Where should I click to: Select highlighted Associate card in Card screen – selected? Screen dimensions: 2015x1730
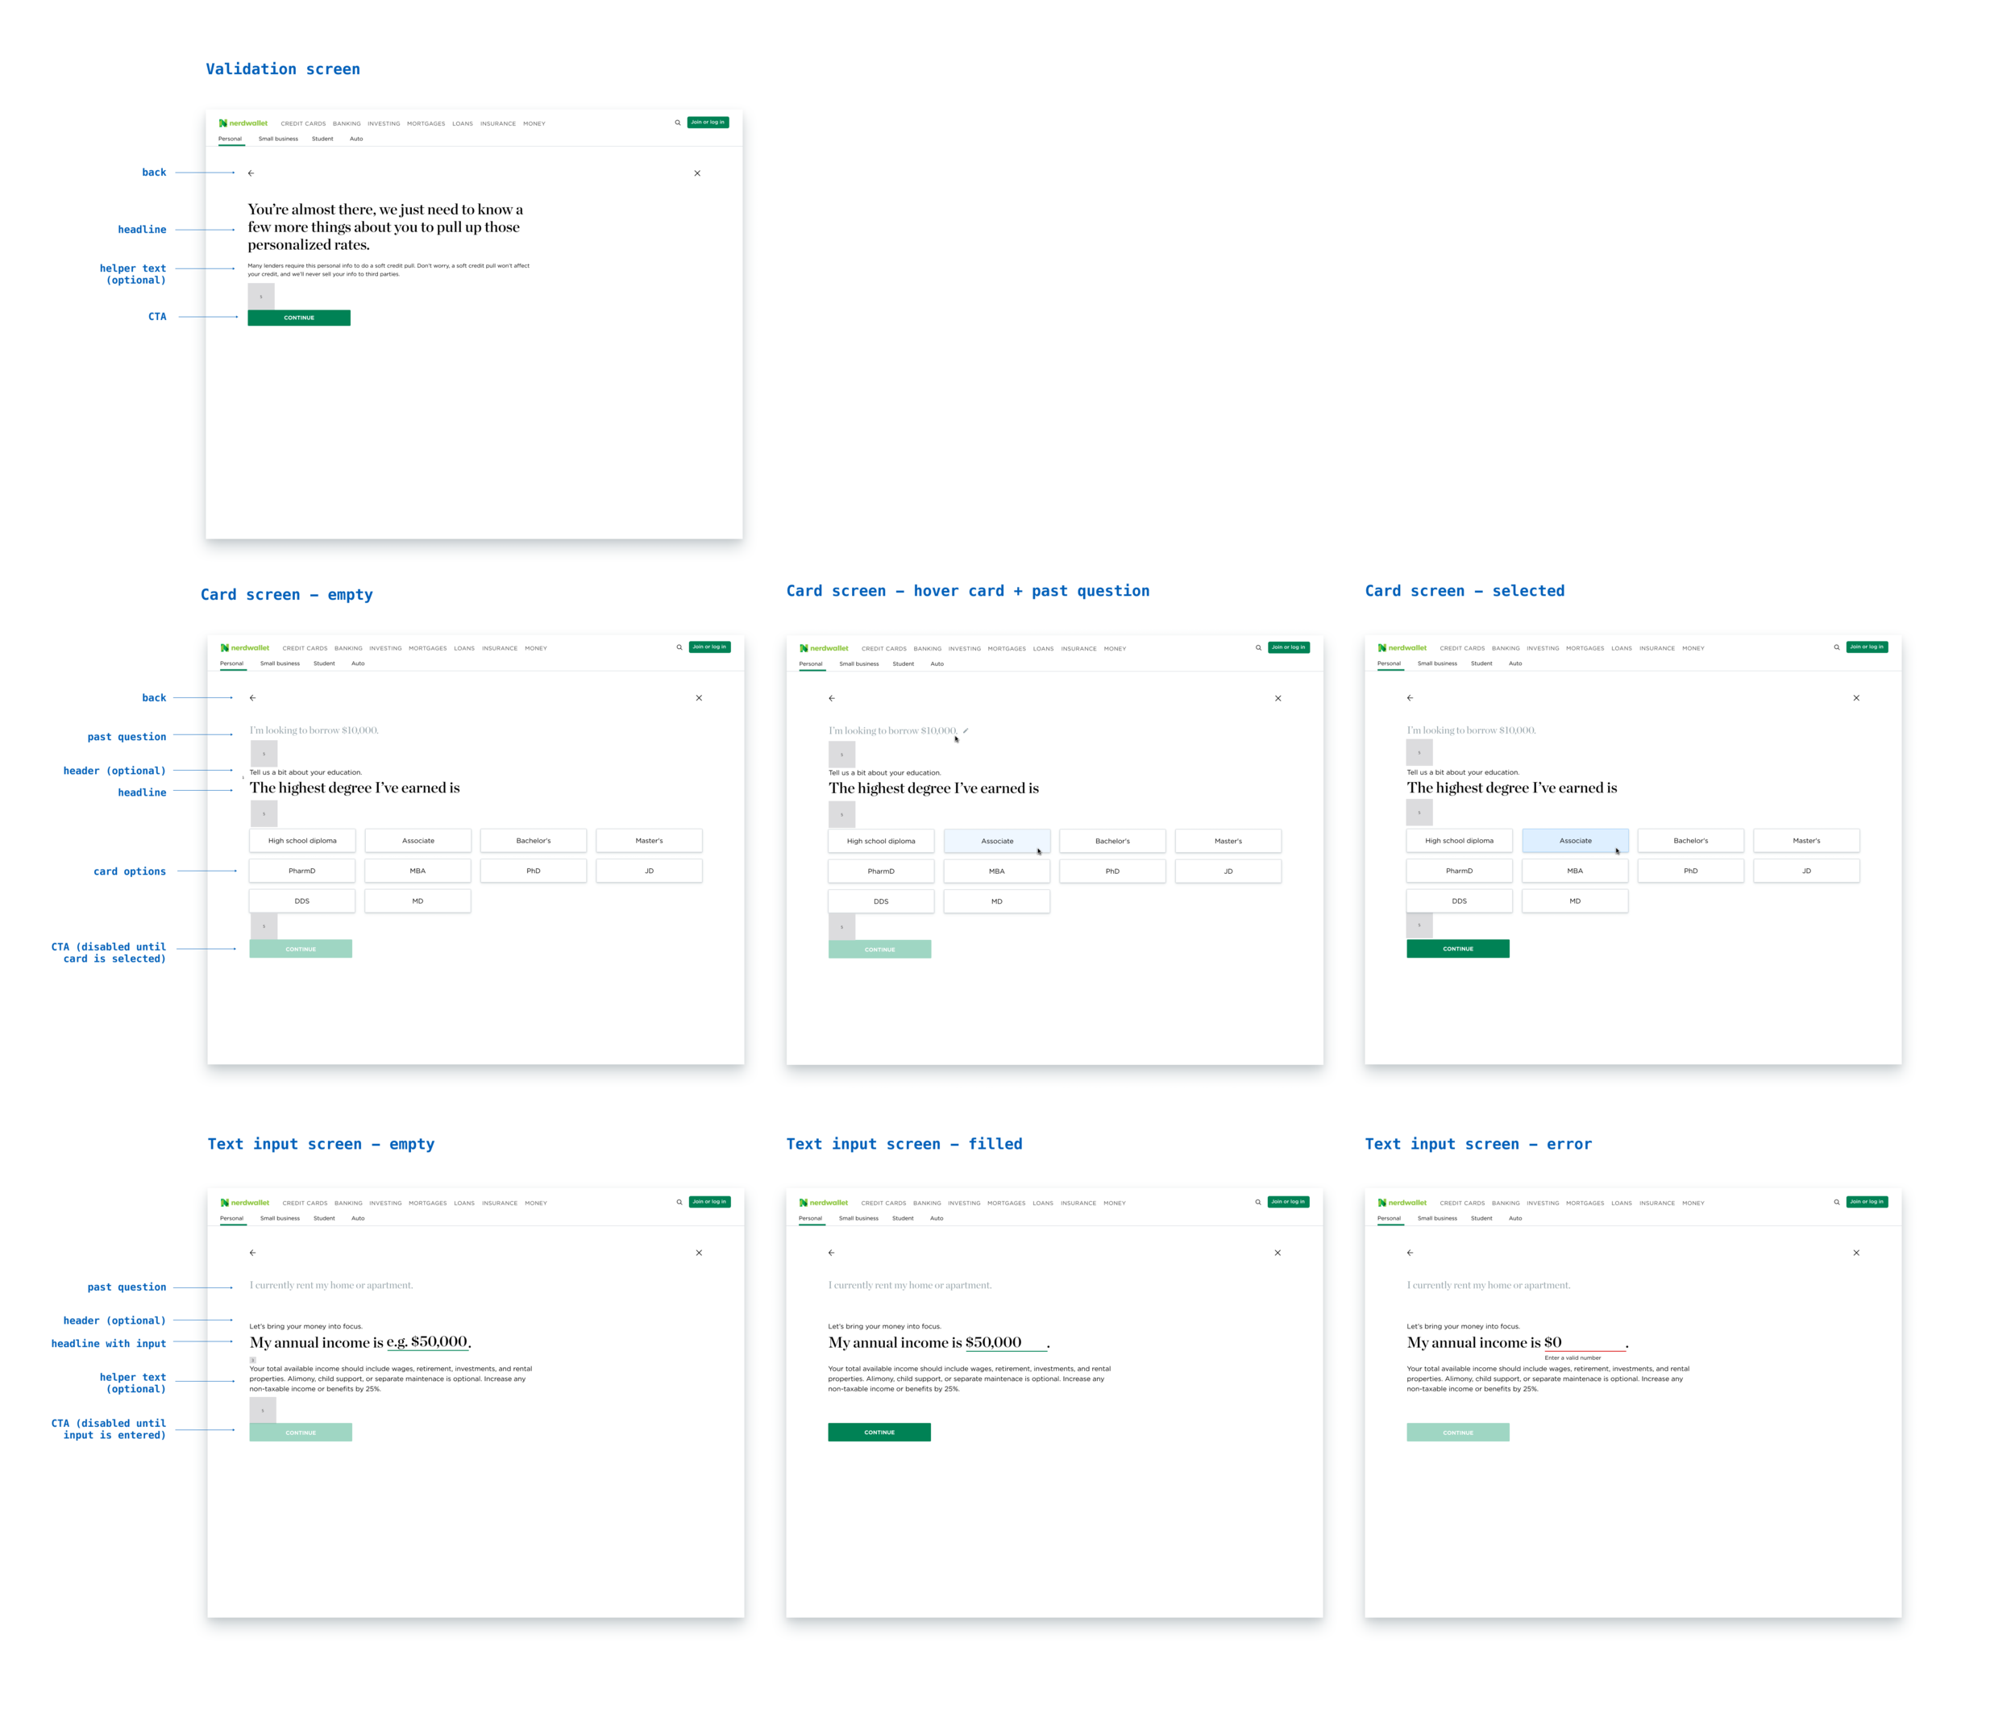1576,841
